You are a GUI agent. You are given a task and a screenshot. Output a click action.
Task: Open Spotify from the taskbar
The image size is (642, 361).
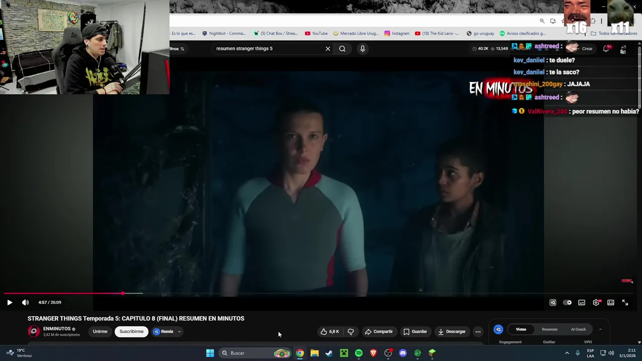(359, 353)
